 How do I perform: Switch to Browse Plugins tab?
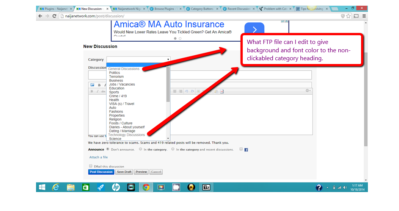tap(166, 9)
